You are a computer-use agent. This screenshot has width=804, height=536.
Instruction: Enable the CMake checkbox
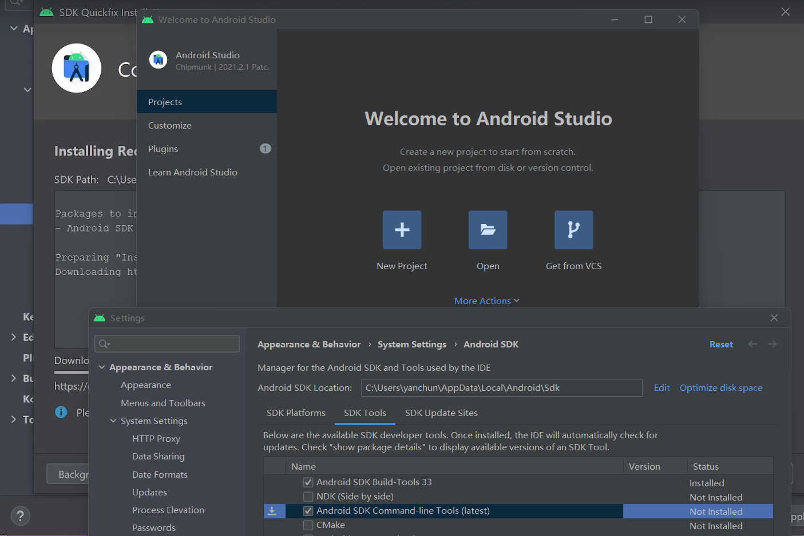tap(308, 525)
